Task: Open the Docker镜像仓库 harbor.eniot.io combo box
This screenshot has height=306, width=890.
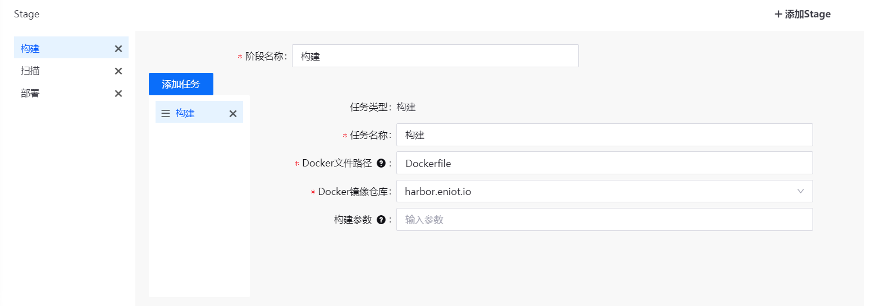Action: (x=595, y=192)
